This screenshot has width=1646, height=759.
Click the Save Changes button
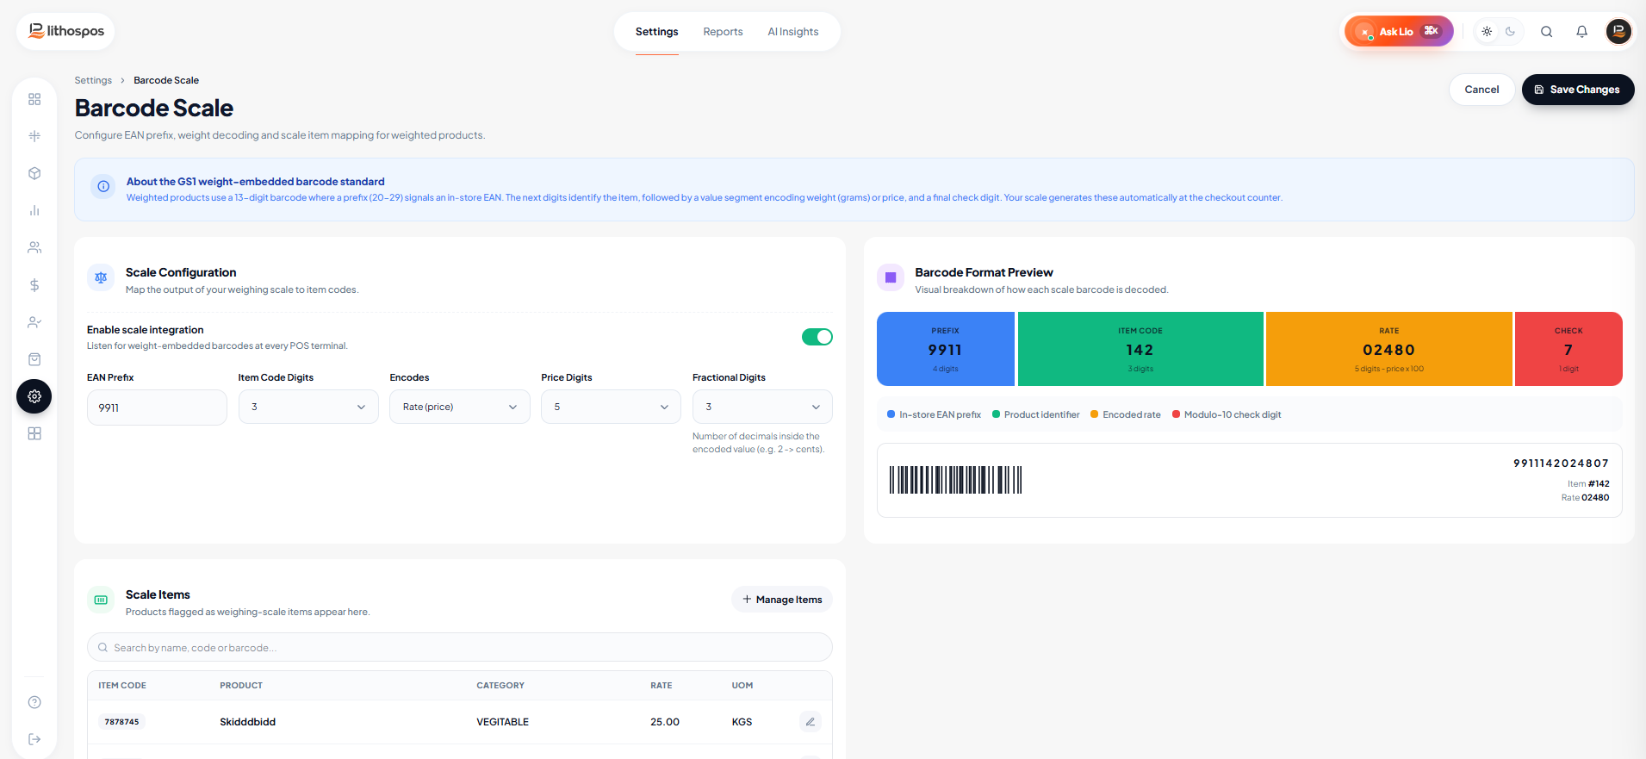[x=1578, y=90]
